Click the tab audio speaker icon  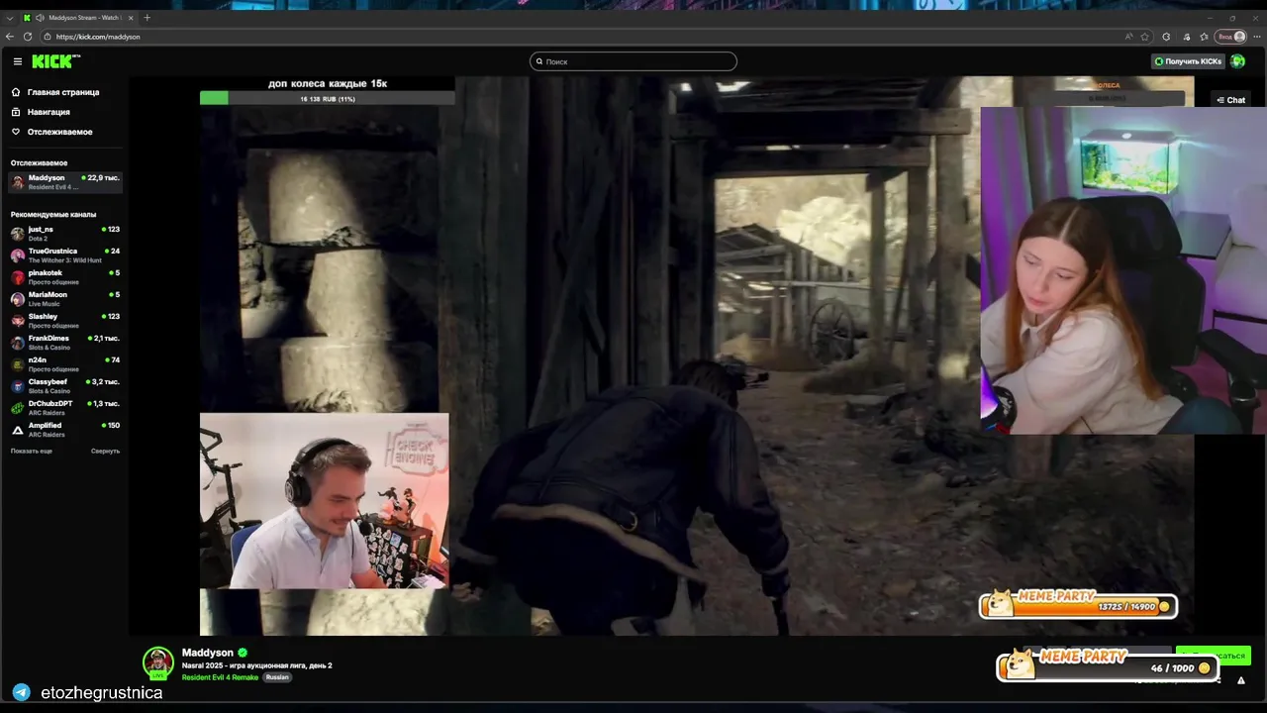point(40,18)
